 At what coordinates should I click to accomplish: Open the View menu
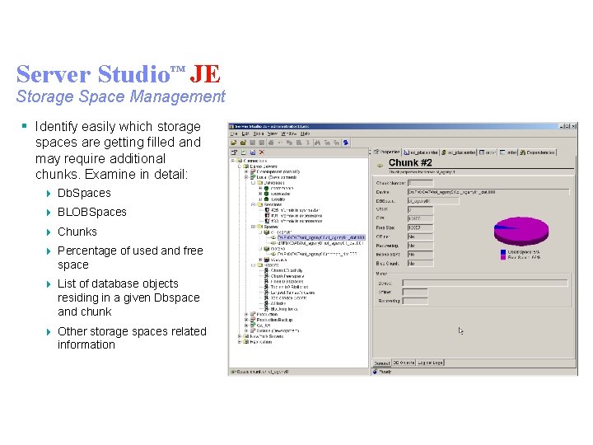tap(273, 133)
